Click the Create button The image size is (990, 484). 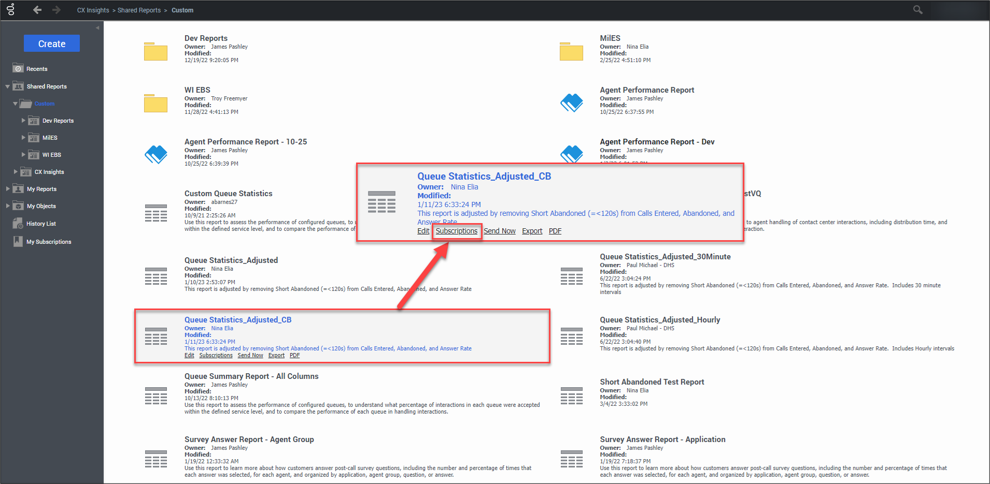click(52, 43)
